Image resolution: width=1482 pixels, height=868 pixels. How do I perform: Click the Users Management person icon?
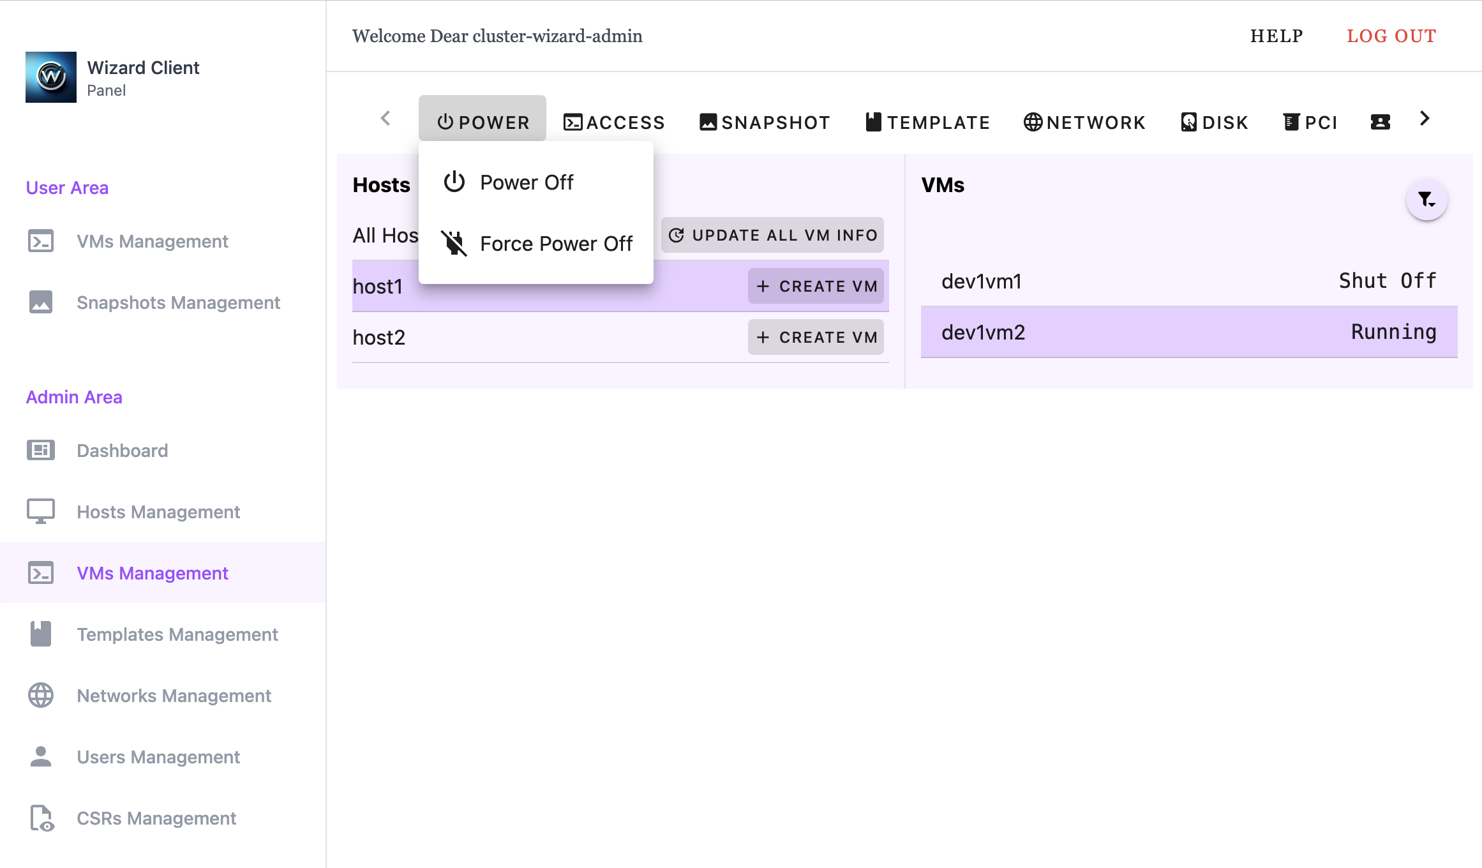[x=41, y=757]
